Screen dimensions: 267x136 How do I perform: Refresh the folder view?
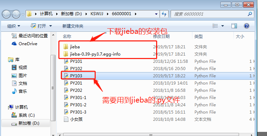[x=164, y=14]
